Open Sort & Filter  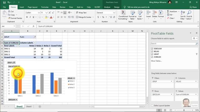pos(183,15)
